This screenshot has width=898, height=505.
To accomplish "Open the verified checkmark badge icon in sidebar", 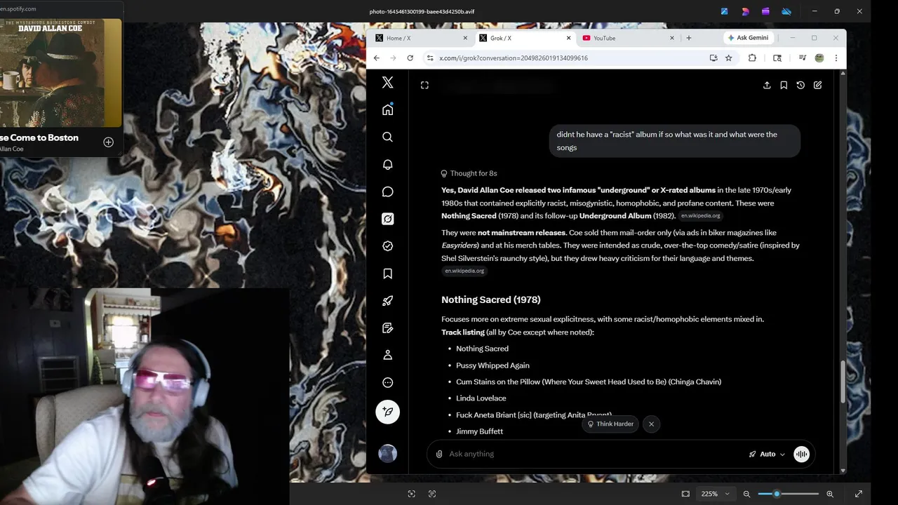I will [x=387, y=246].
